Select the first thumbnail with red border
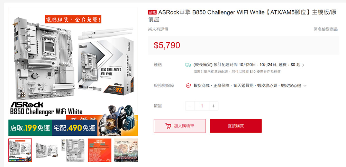346x167 pixels. tap(20, 150)
